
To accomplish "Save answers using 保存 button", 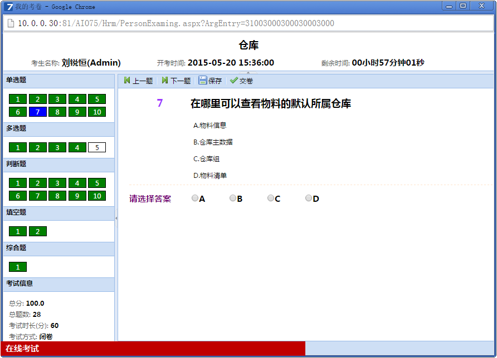I will [210, 81].
